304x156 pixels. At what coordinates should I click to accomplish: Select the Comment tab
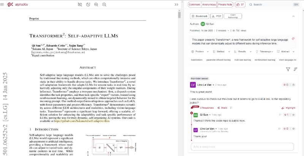194,5
